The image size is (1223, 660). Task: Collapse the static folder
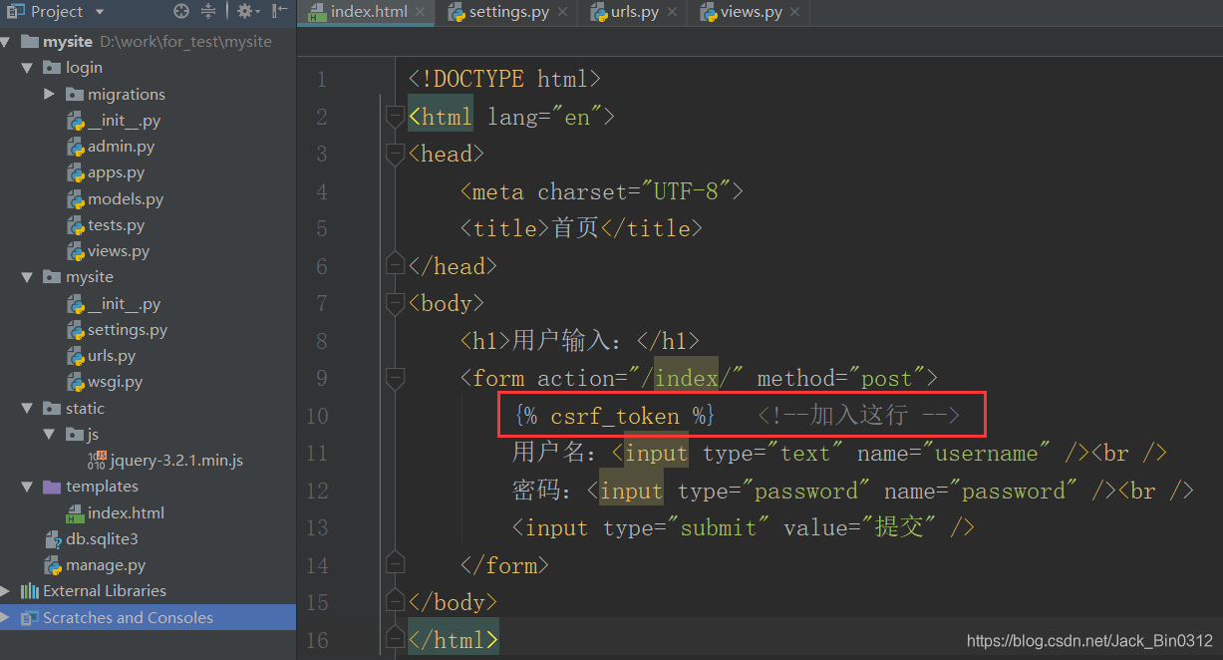click(28, 409)
